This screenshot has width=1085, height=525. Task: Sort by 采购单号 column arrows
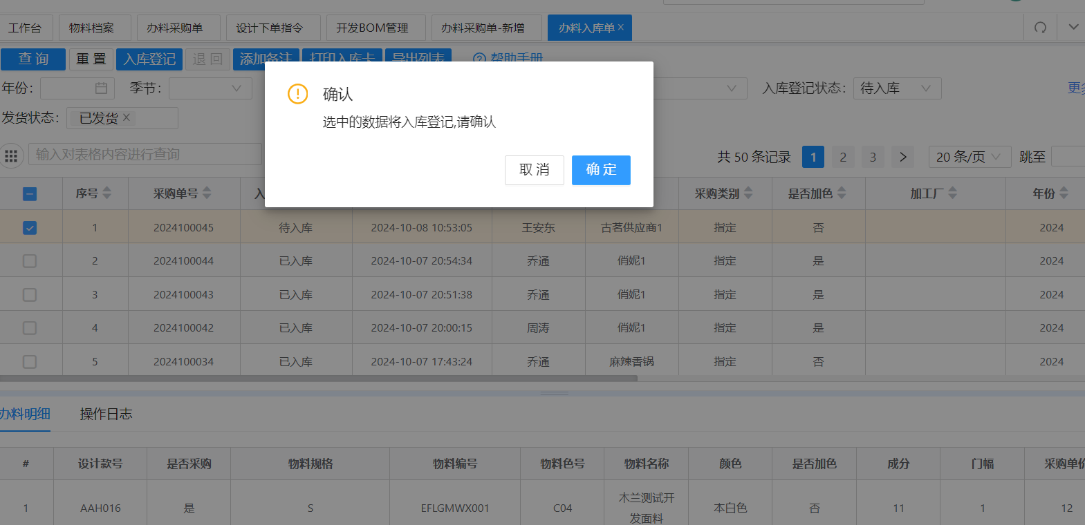(x=207, y=193)
